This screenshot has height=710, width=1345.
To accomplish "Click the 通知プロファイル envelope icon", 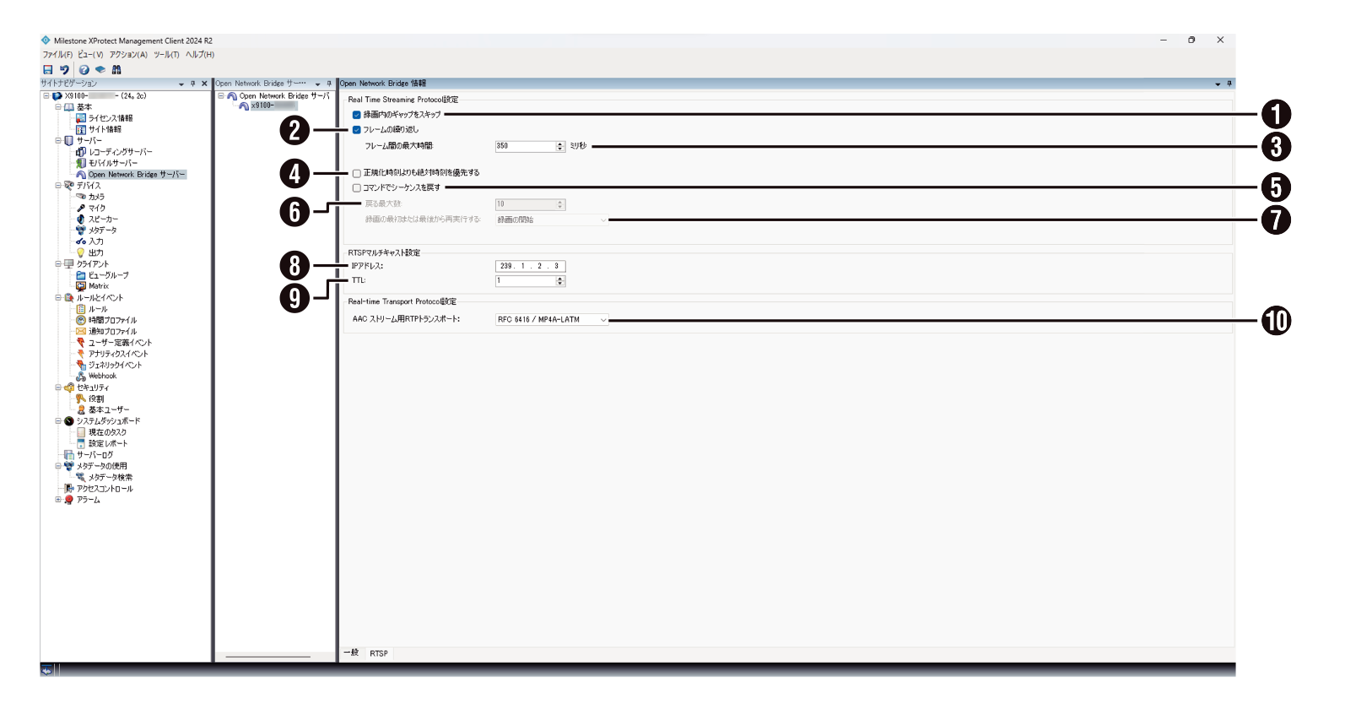I will [81, 331].
